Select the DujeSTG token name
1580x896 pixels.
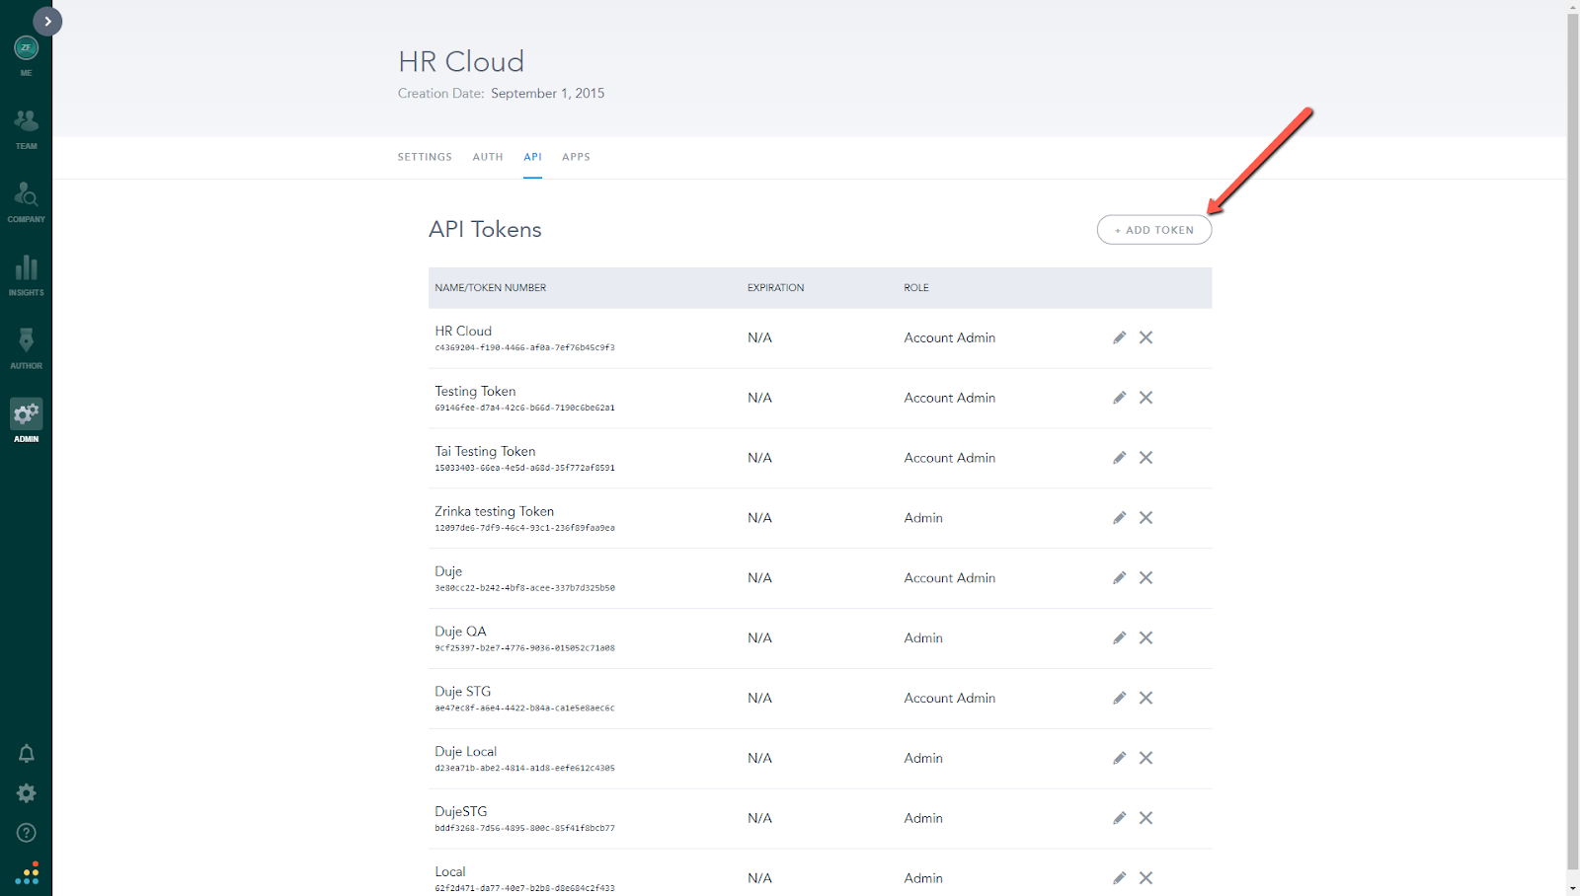(461, 812)
